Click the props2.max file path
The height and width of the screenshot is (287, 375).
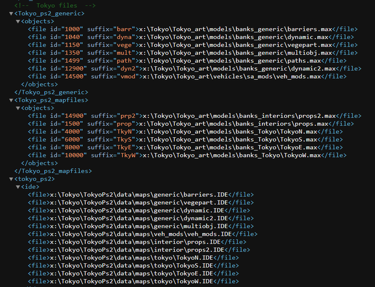238,116
